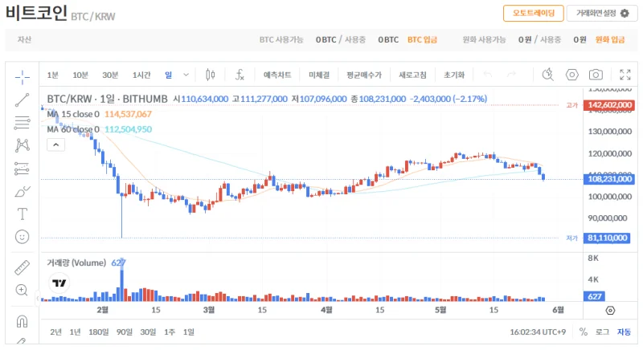Set the range to 1주
This screenshot has height=350, width=643.
[170, 332]
